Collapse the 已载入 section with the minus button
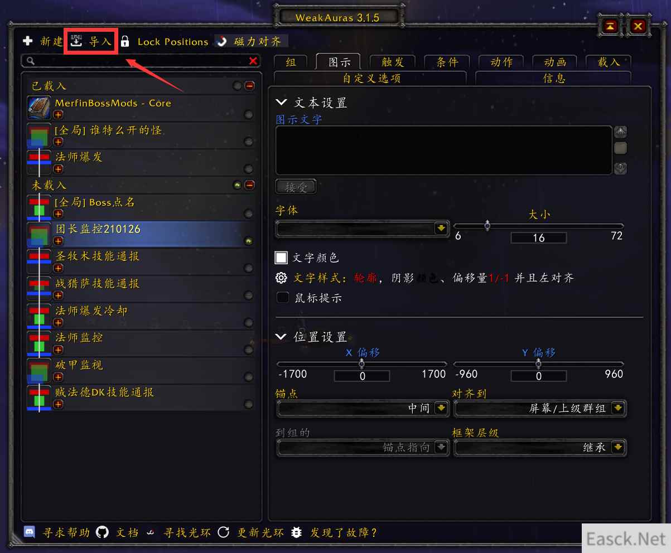The width and height of the screenshot is (671, 553). (x=249, y=86)
